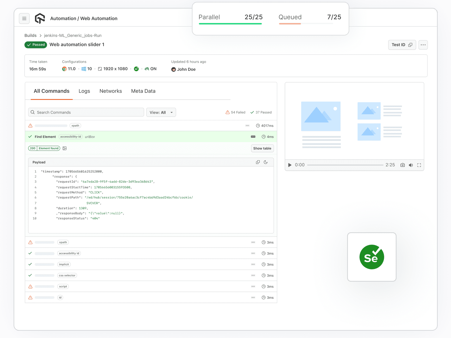
Task: Toggle the ON network capture setting
Action: click(x=150, y=69)
